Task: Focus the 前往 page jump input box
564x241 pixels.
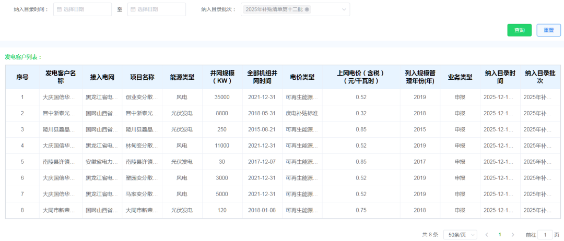Action: pyautogui.click(x=545, y=235)
